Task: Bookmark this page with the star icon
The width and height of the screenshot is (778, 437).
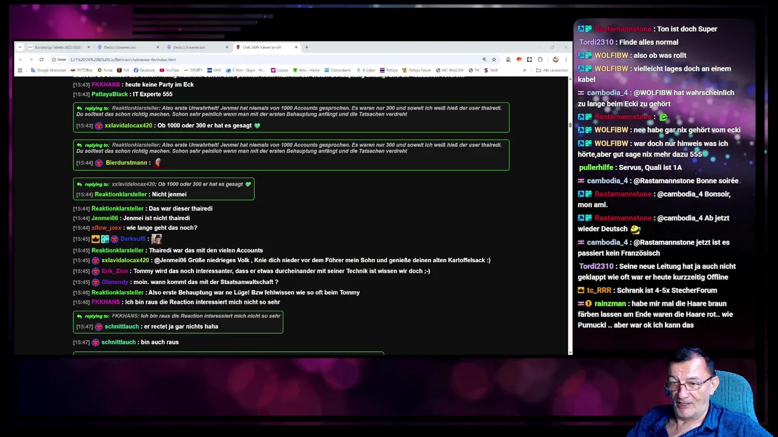Action: [x=494, y=59]
